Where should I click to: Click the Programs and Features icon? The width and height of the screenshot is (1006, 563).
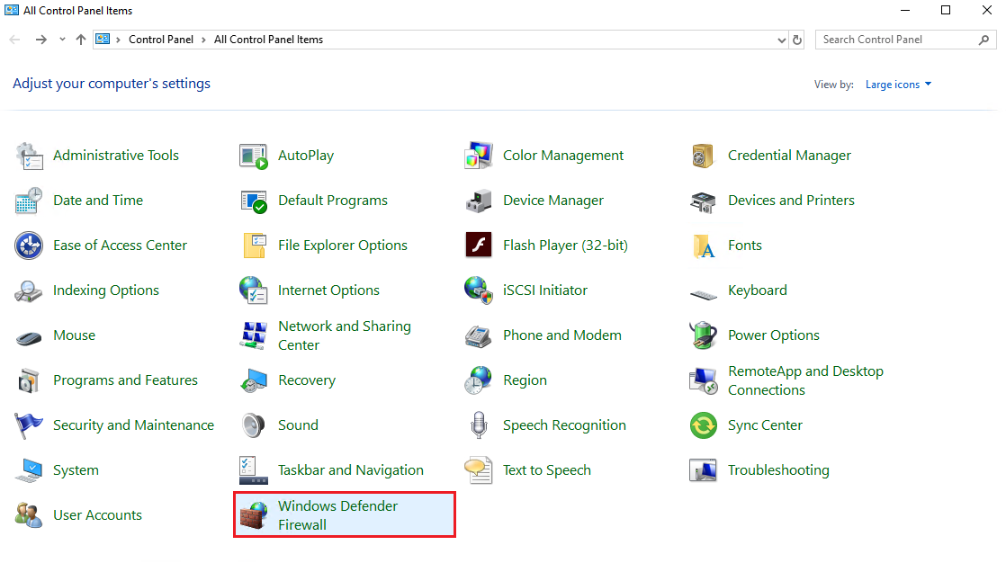click(29, 380)
